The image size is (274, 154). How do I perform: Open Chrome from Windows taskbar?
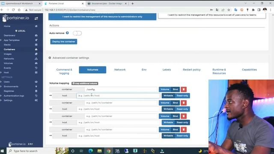[x=108, y=151]
